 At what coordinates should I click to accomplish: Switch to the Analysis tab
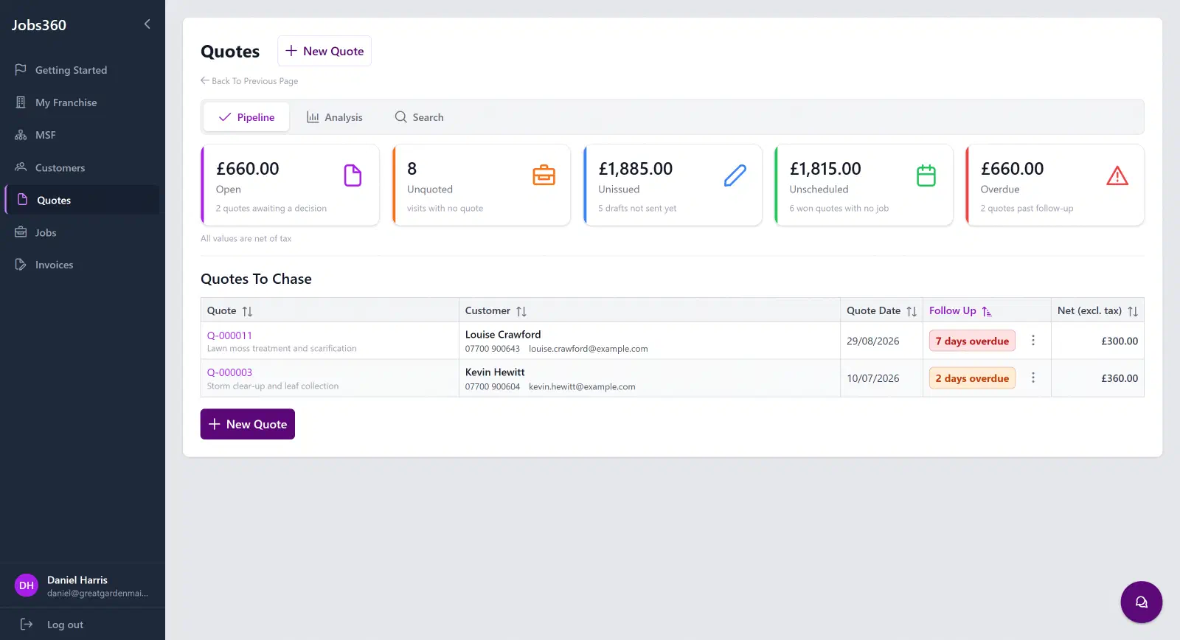[335, 117]
